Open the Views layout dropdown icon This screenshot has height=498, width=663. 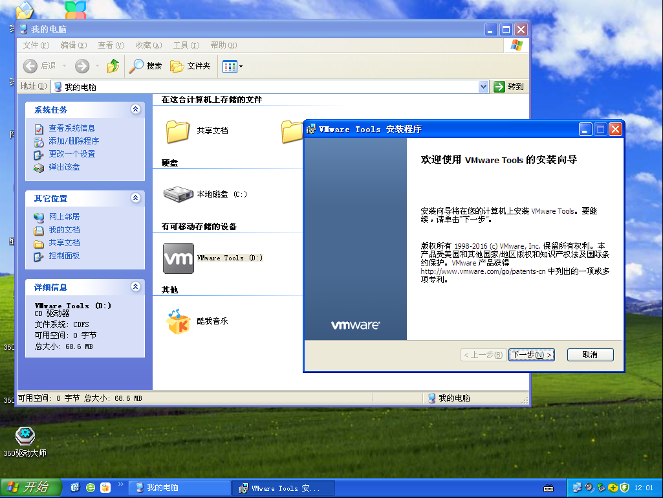tap(233, 66)
